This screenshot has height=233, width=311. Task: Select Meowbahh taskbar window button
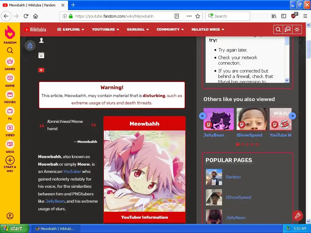point(56,229)
